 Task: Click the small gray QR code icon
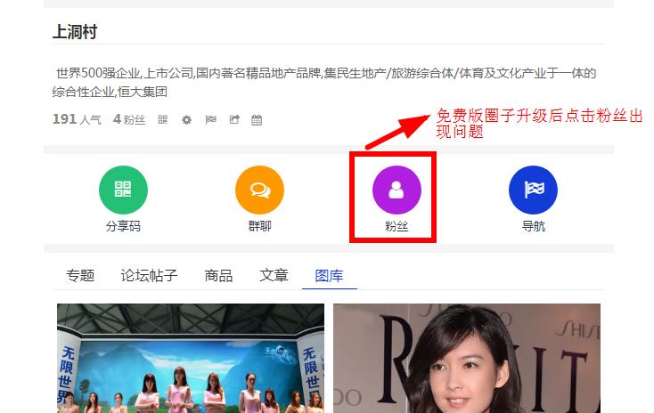tap(163, 120)
